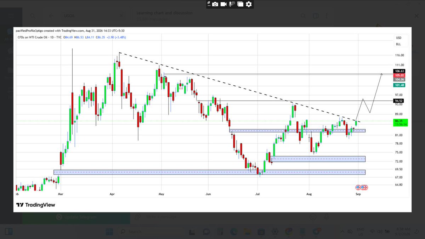The image size is (425, 239).
Task: Click the OneDrive cloud tray icon
Action: point(350,232)
